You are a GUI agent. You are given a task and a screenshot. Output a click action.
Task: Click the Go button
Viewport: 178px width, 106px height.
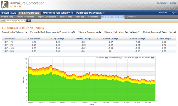tap(28, 21)
